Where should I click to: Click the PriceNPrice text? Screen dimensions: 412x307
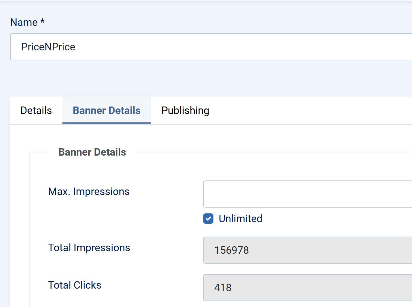(x=48, y=47)
